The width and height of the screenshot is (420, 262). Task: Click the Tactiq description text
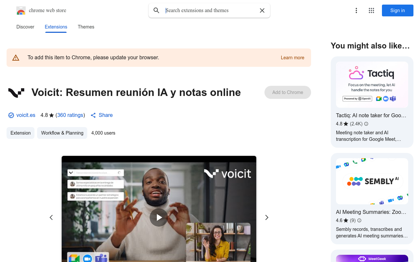point(368,136)
